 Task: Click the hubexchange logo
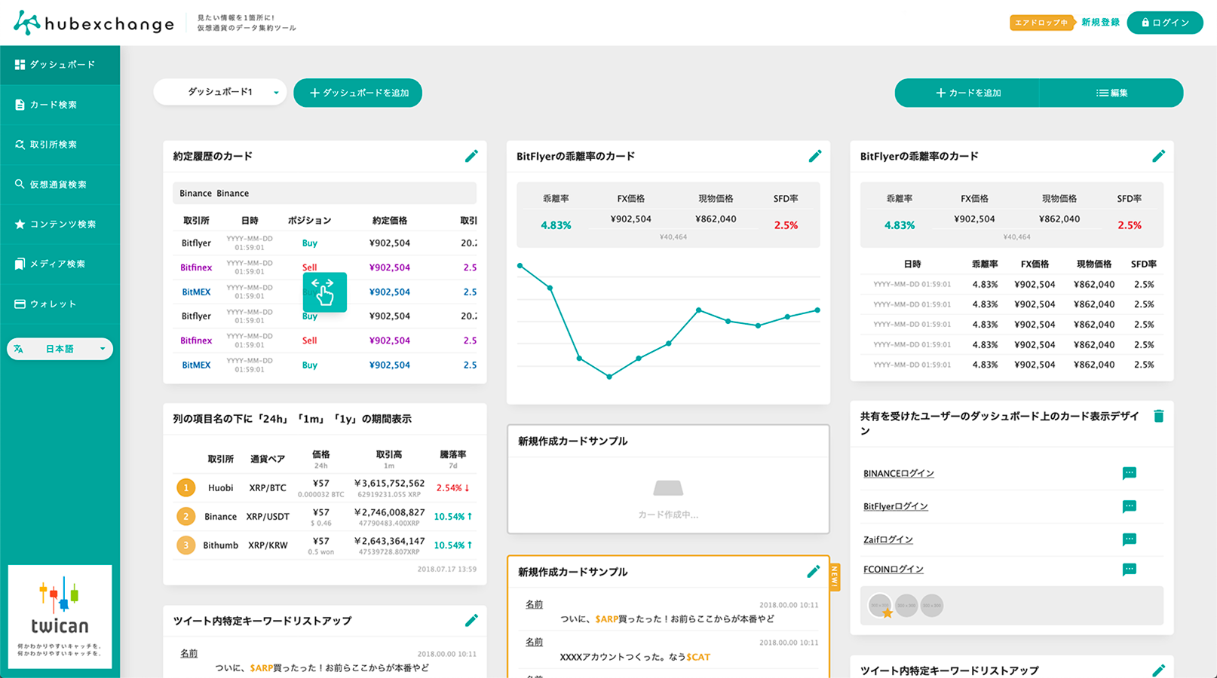(x=94, y=23)
